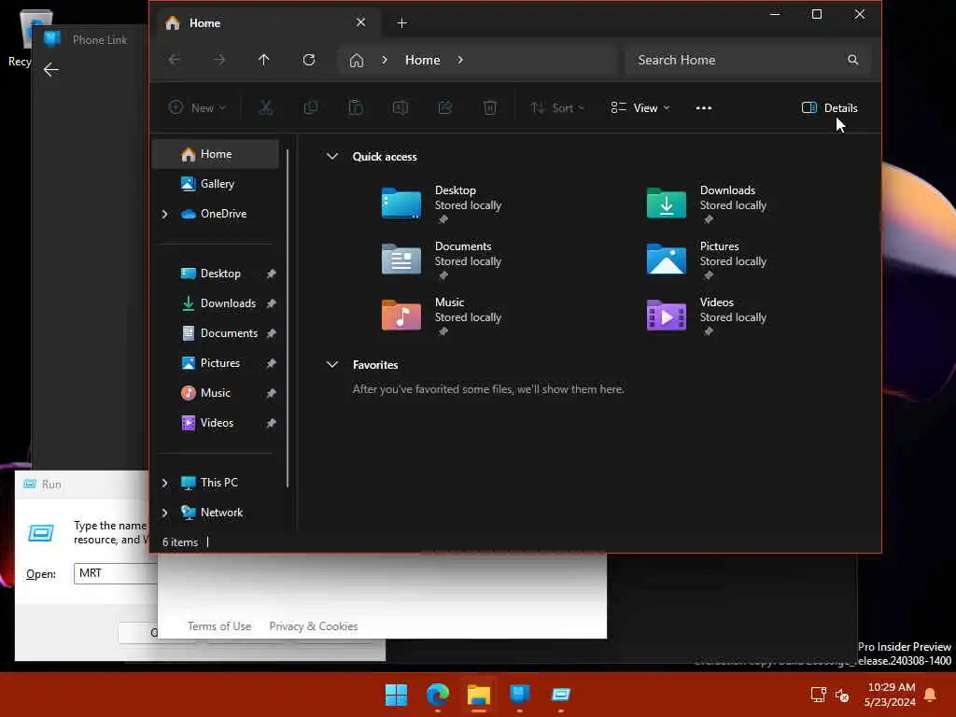This screenshot has width=956, height=717.
Task: Collapse the Quick access section
Action: pos(332,156)
